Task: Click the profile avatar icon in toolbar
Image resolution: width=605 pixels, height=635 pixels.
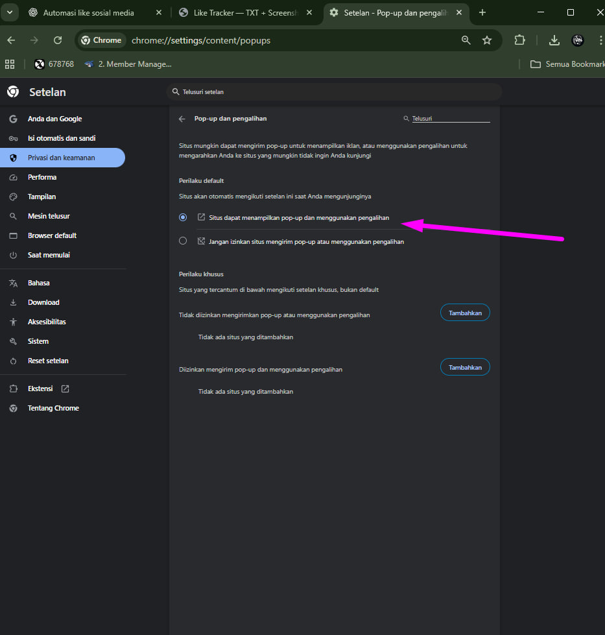Action: pos(578,40)
